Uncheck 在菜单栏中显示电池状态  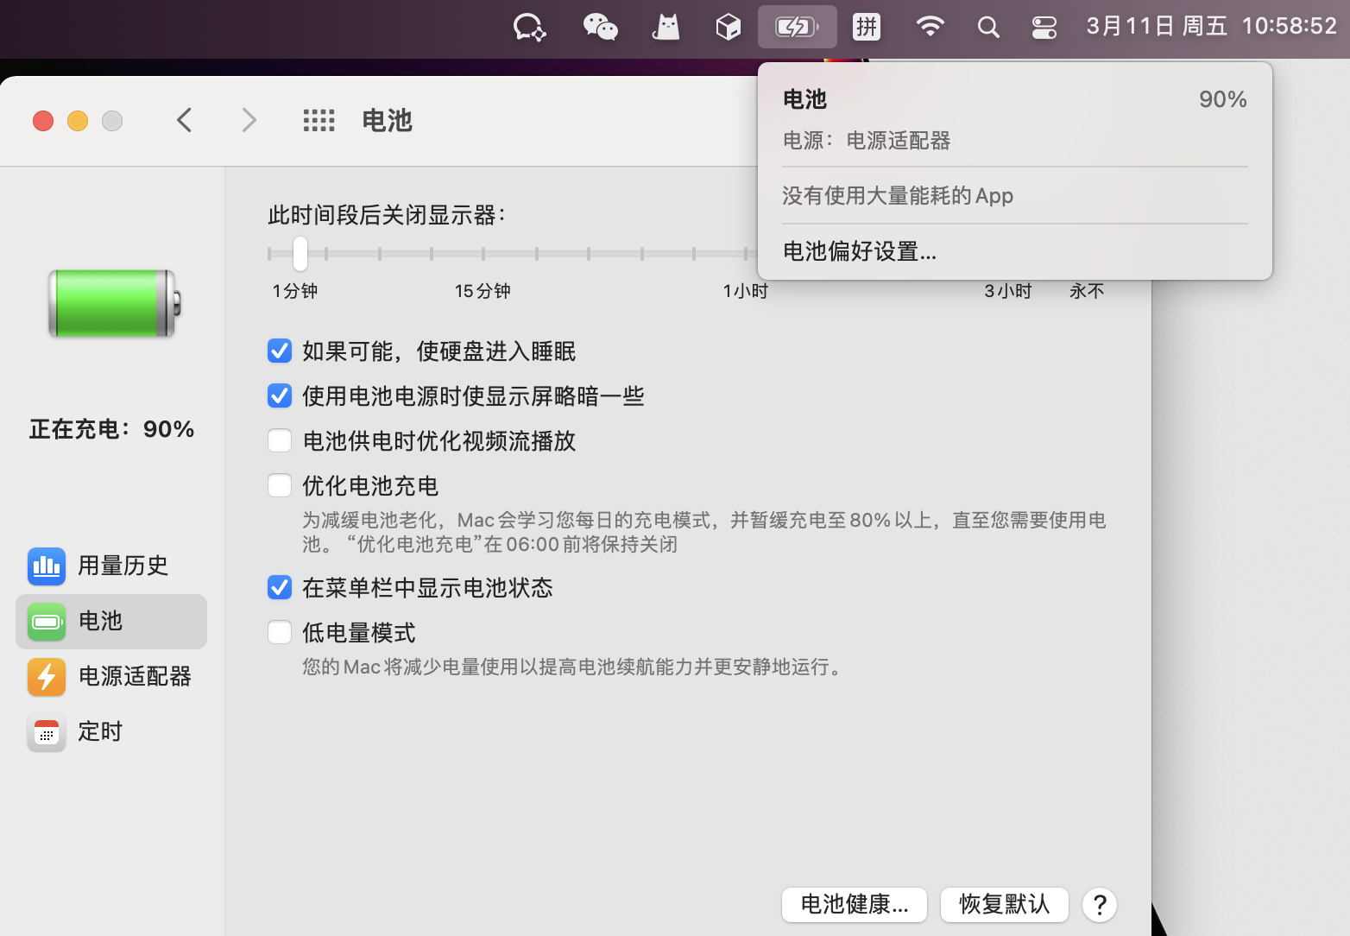(x=280, y=587)
